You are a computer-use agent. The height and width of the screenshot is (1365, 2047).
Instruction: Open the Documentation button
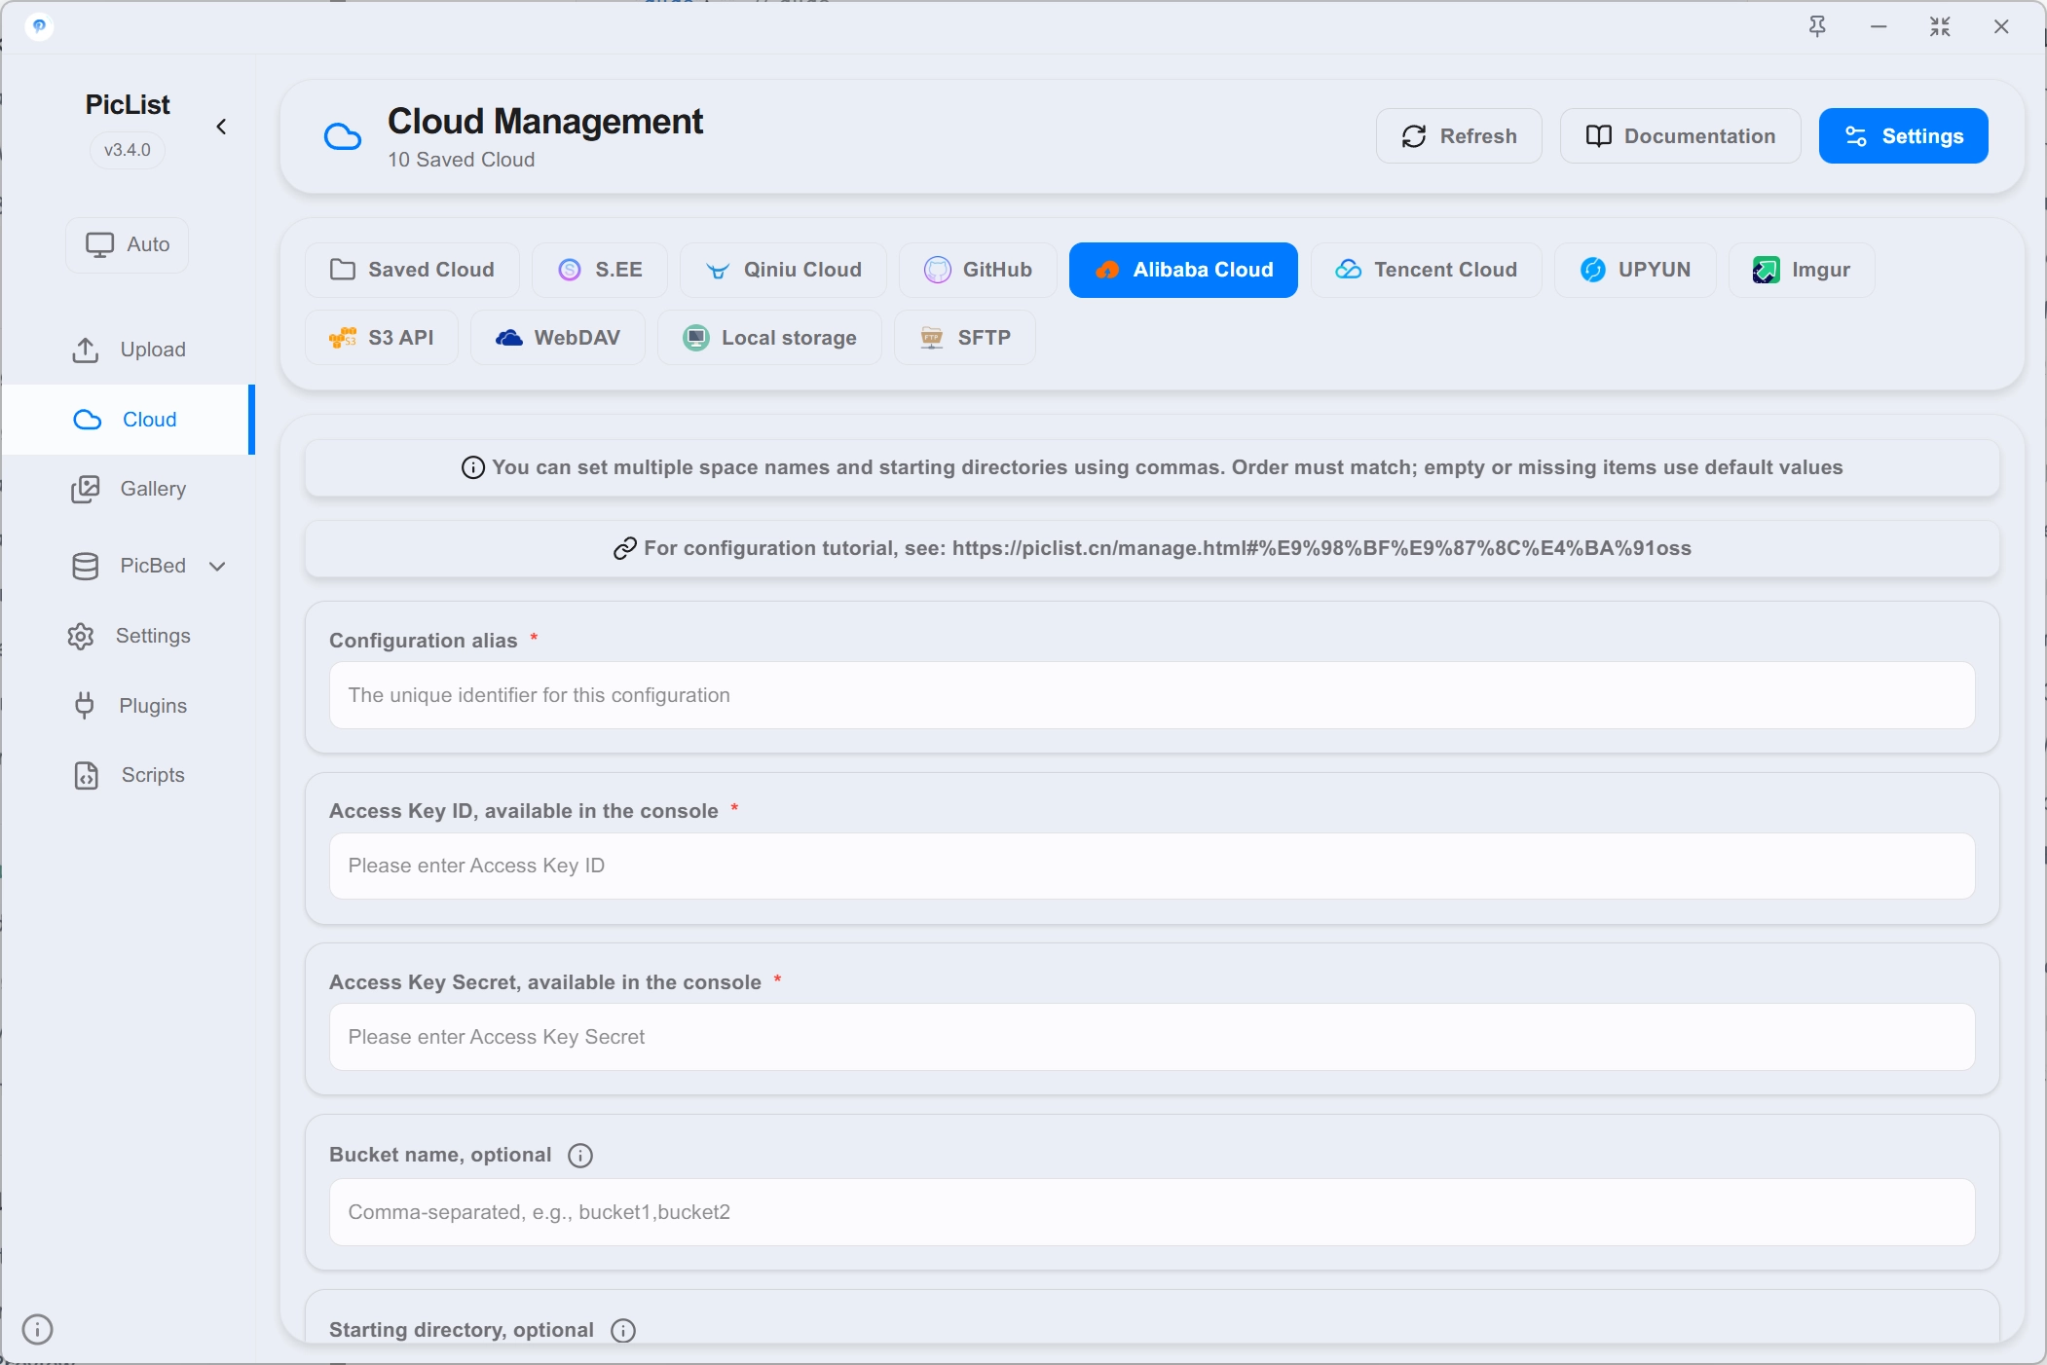pyautogui.click(x=1680, y=136)
